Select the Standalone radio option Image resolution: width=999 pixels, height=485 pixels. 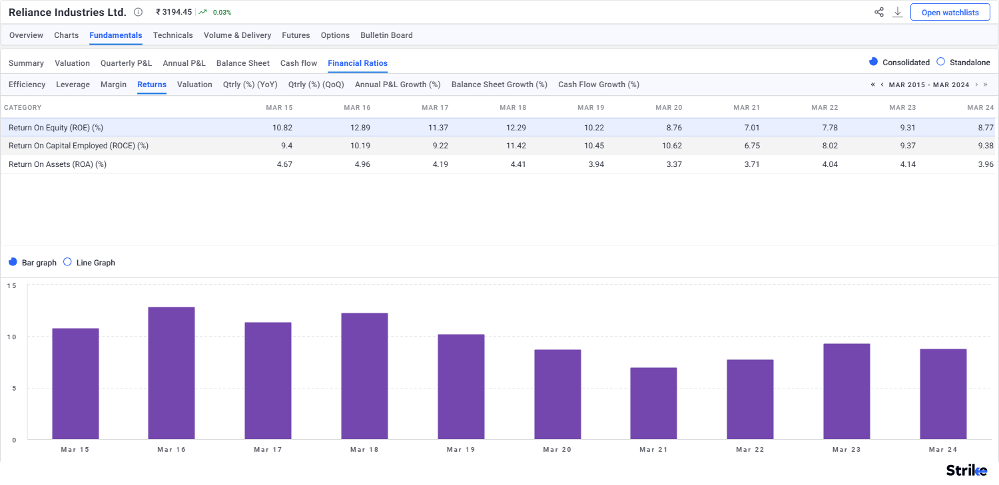point(941,62)
